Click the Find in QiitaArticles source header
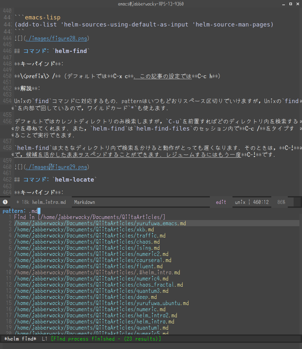This screenshot has height=349, width=302. 90,217
